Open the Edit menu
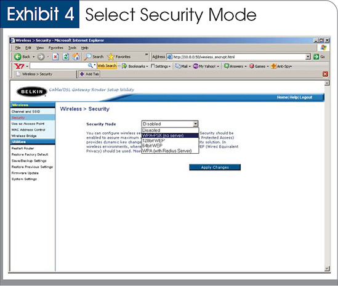Screen dimensions: 338x286 pos(28,47)
